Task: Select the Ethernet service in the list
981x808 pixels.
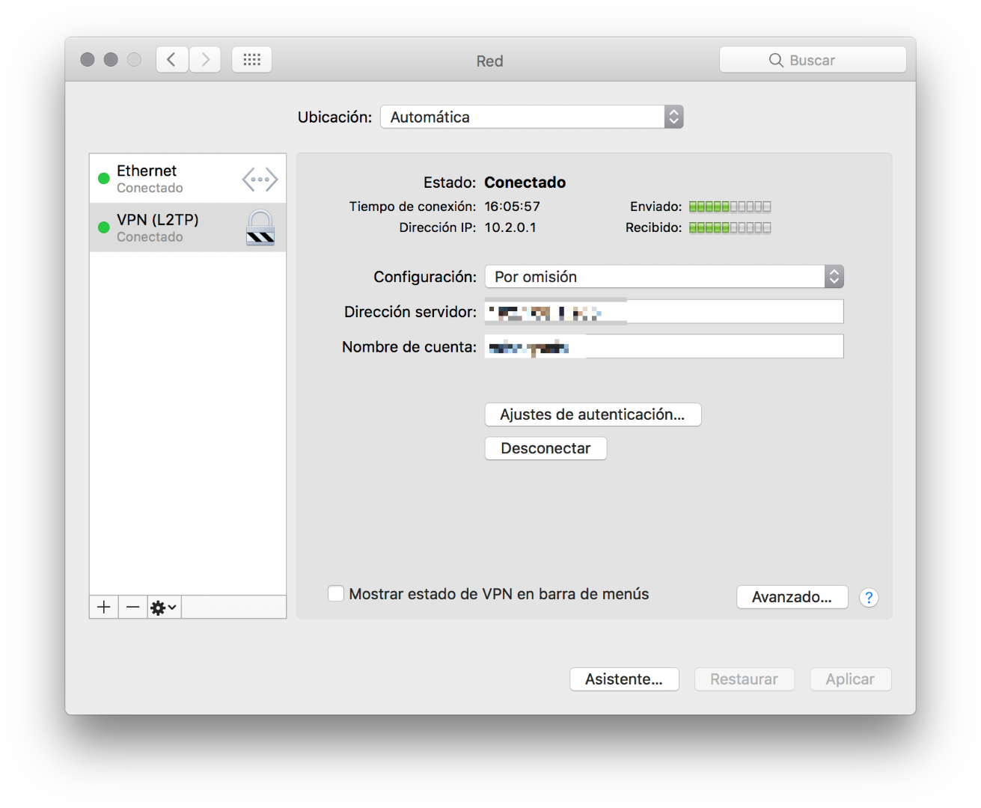Action: [188, 179]
